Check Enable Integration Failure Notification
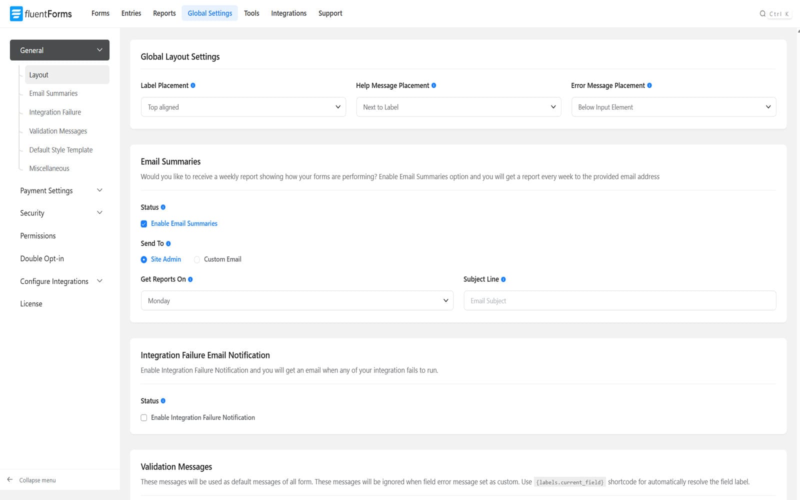The width and height of the screenshot is (800, 500). click(x=144, y=417)
